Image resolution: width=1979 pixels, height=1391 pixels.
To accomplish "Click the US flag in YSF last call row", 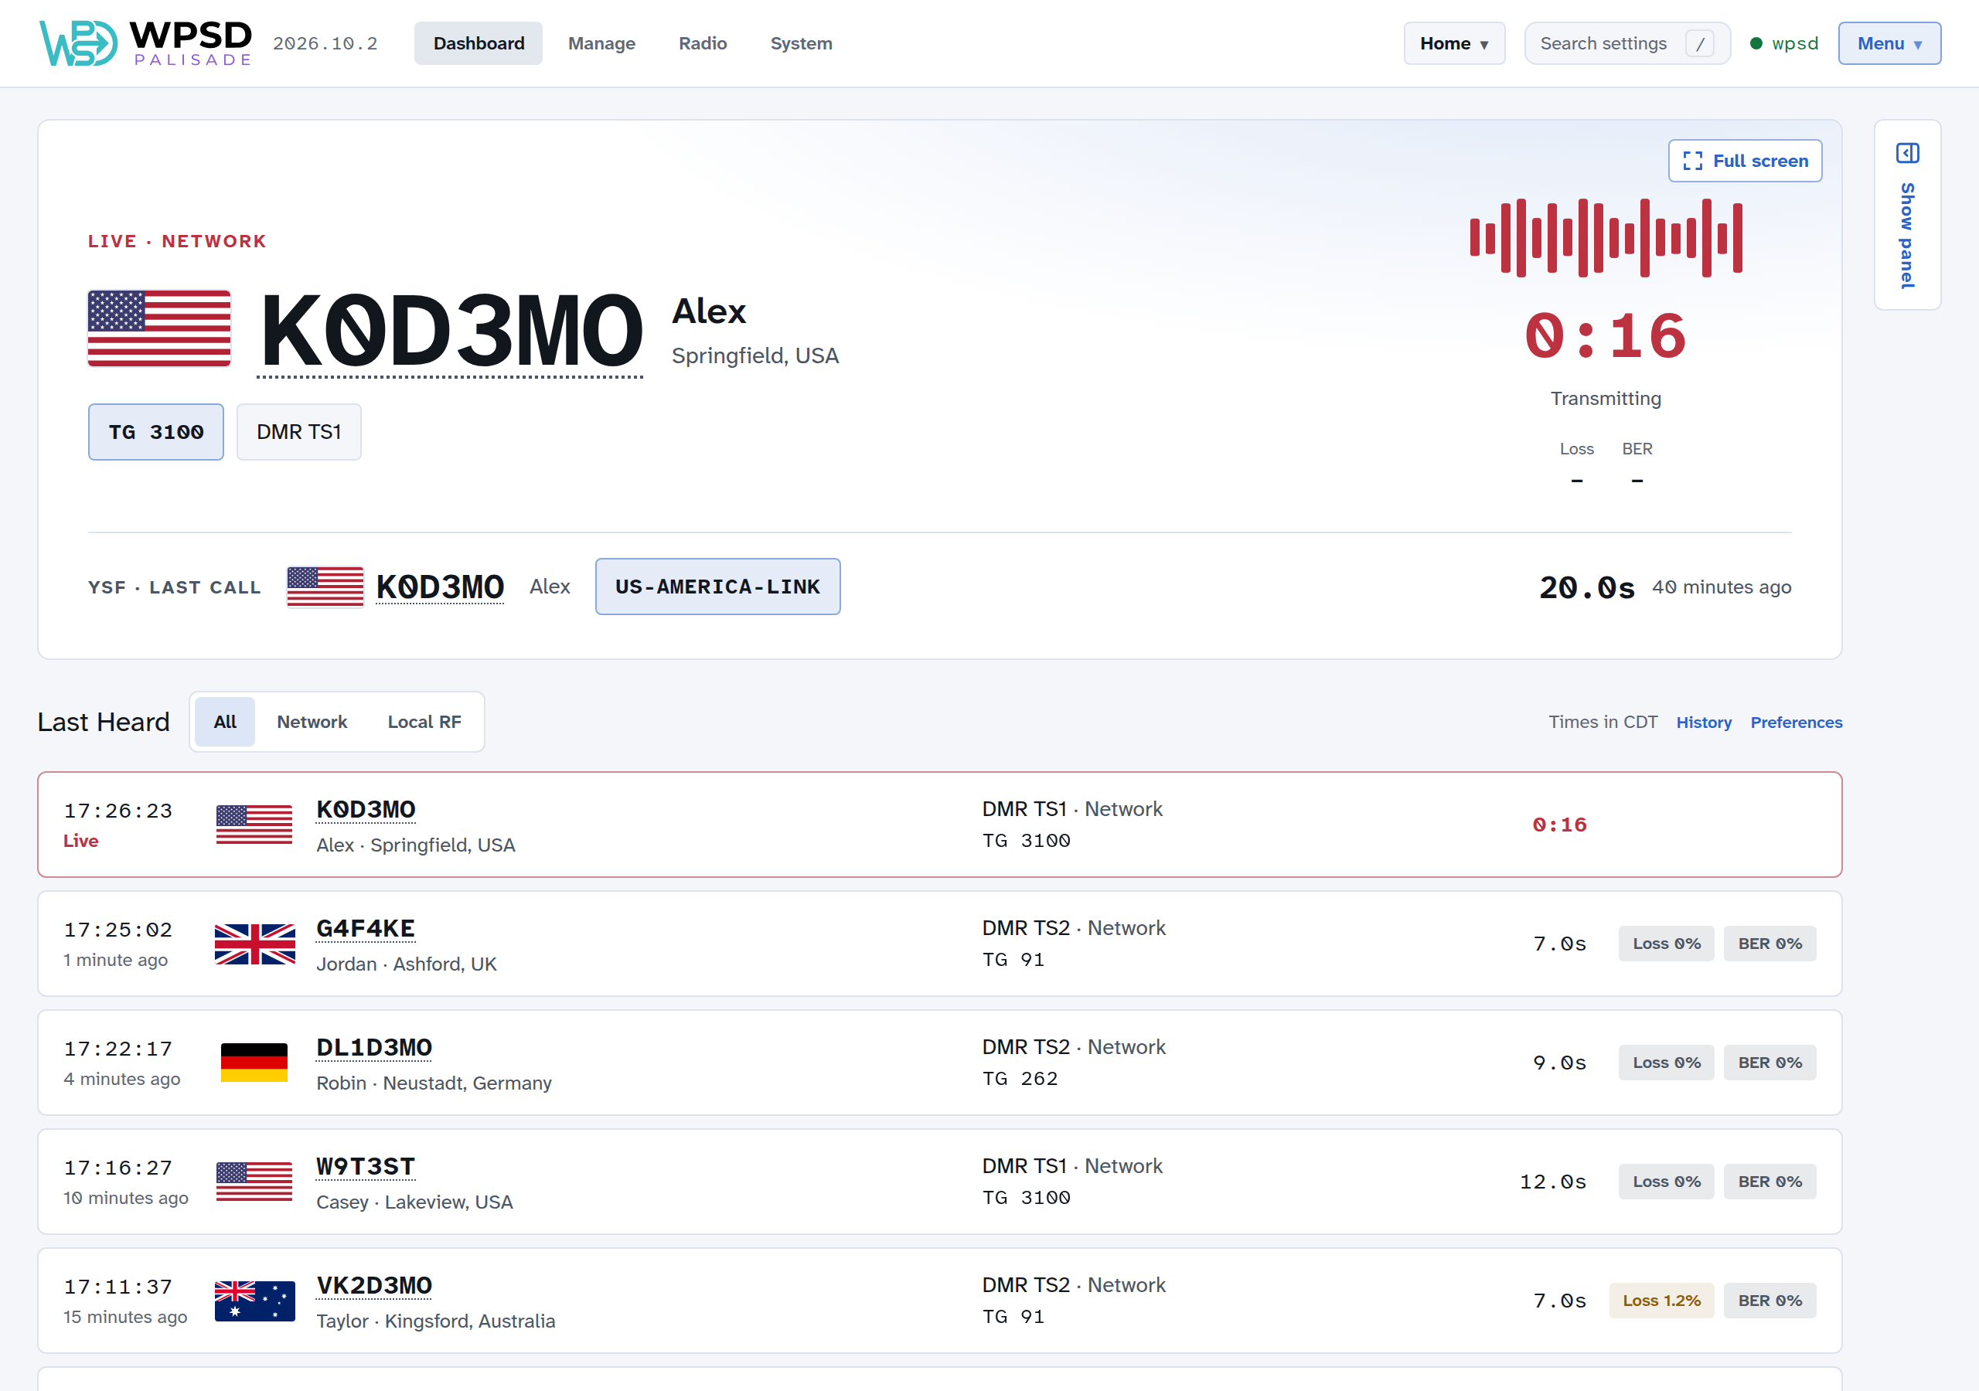I will tap(325, 587).
